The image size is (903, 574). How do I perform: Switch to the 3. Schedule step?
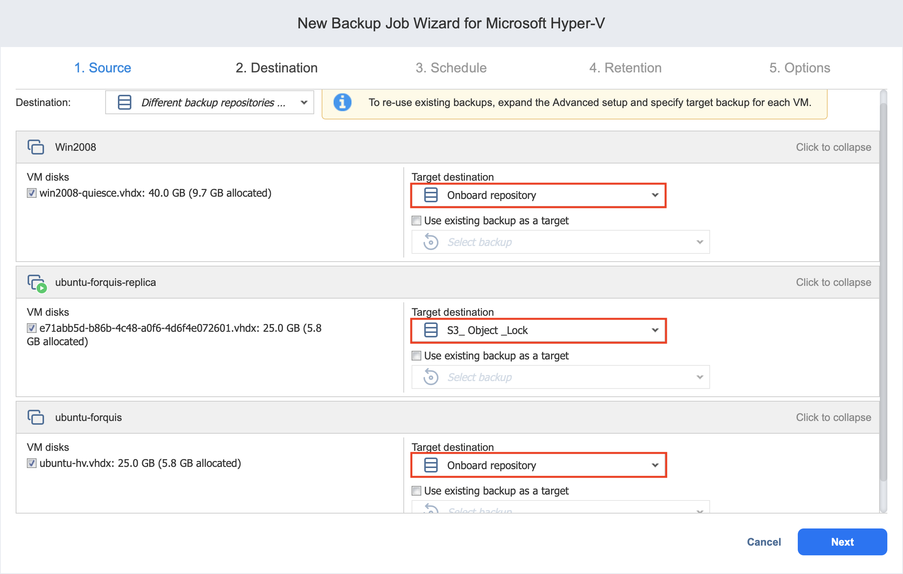(x=451, y=68)
